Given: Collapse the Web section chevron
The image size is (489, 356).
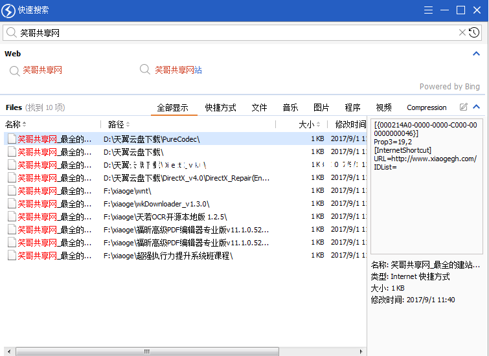Looking at the screenshot, I should pos(477,54).
